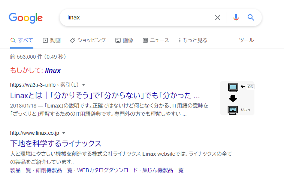Open the WEBカタログダウンロード sitelink

[x=108, y=170]
